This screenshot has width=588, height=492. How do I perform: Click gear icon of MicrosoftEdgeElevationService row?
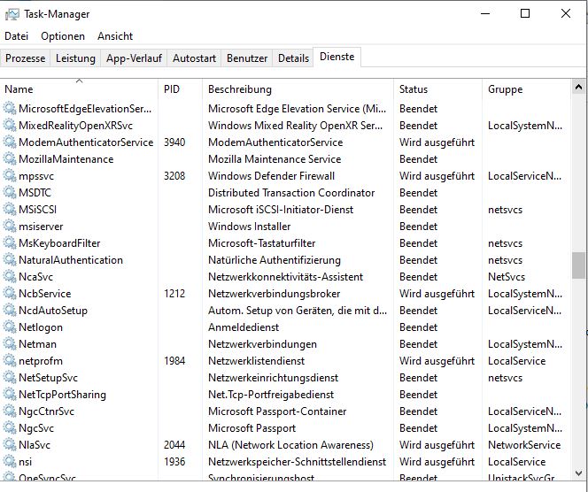10,108
